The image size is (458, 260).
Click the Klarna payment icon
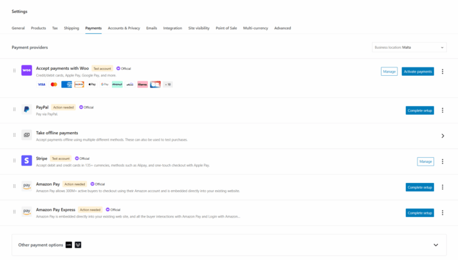143,85
